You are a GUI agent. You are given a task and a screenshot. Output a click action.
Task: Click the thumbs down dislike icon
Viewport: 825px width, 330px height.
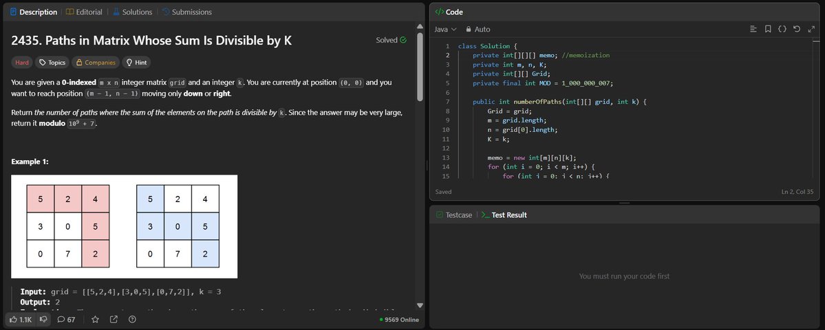click(x=44, y=319)
